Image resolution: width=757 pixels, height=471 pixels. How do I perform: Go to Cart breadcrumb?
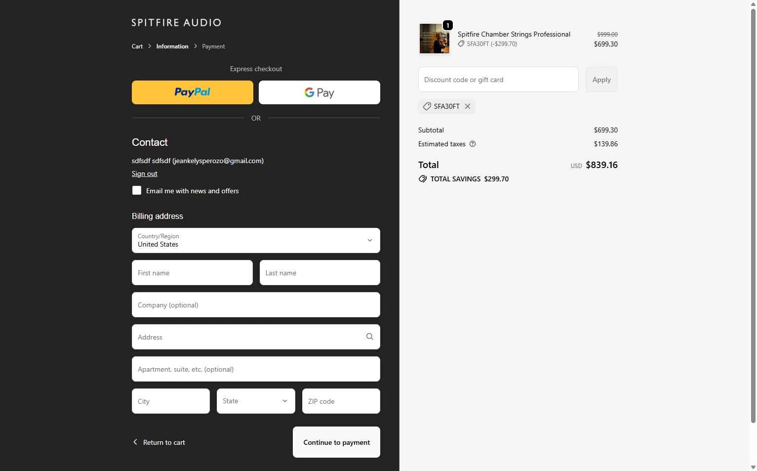point(137,46)
